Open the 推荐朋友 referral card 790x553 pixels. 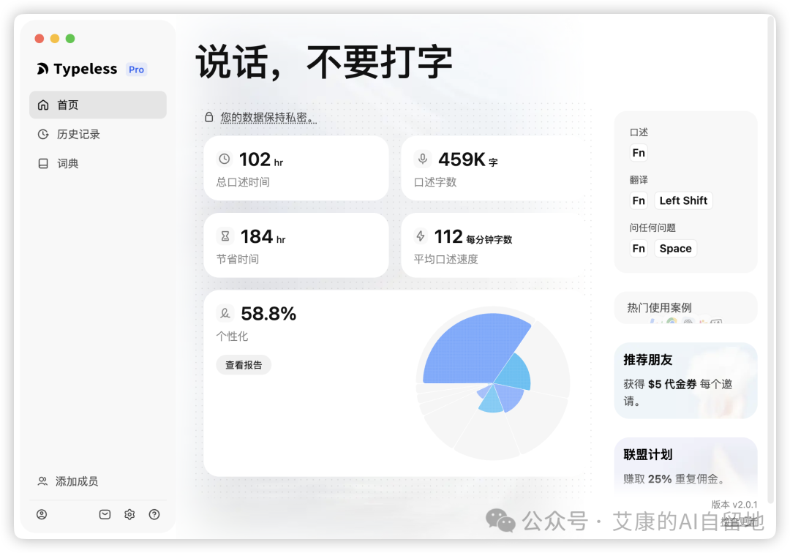pyautogui.click(x=685, y=380)
